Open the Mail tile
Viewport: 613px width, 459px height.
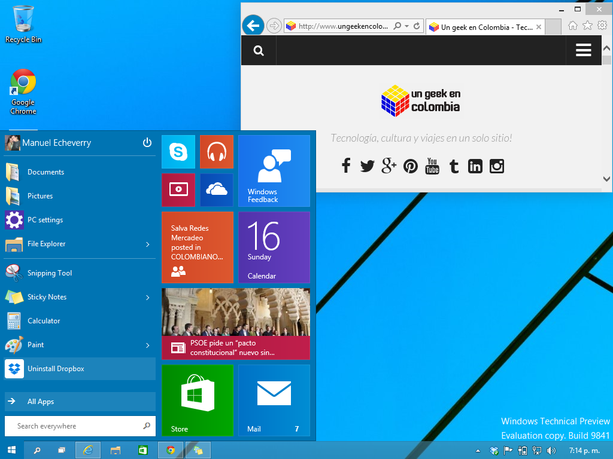pos(274,400)
